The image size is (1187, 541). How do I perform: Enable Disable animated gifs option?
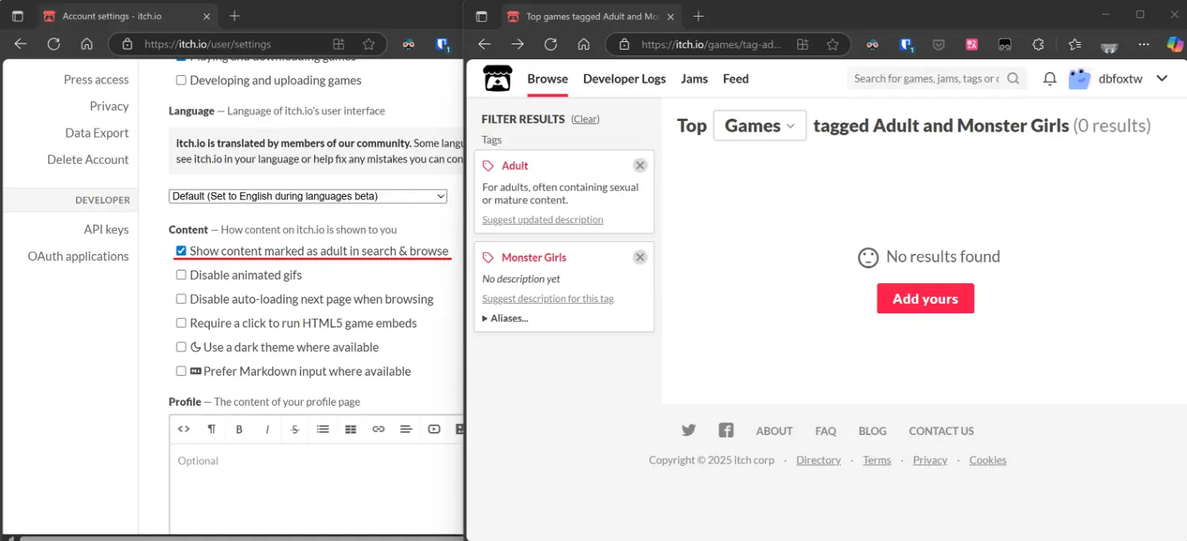(181, 275)
